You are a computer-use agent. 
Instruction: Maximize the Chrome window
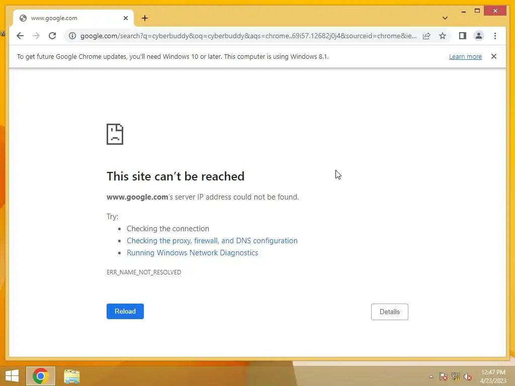pos(477,11)
